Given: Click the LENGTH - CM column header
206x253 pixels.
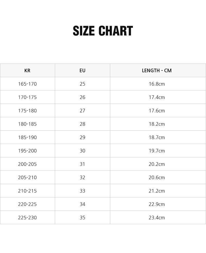Looking at the screenshot, I should (x=157, y=70).
